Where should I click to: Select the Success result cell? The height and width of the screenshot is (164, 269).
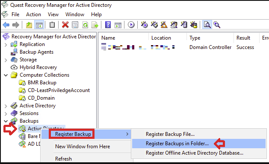click(x=245, y=47)
